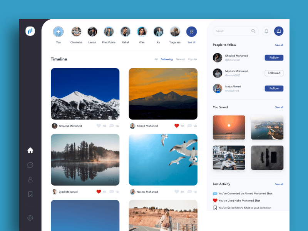Screen dimensions: 308x231
Task: Select the Newest timeline filter
Action: pyautogui.click(x=180, y=59)
